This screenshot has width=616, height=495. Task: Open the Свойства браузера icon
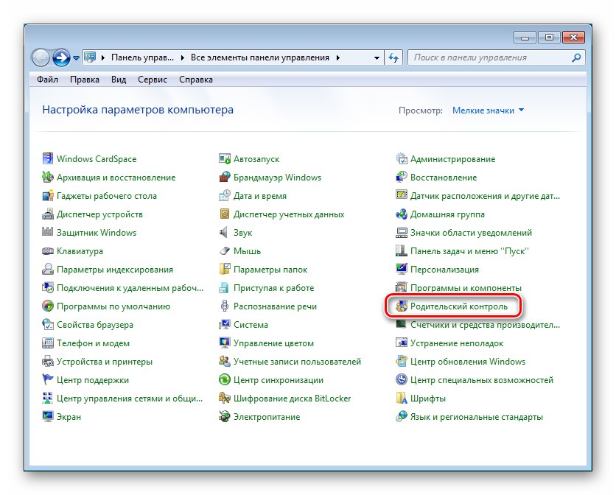(x=48, y=325)
